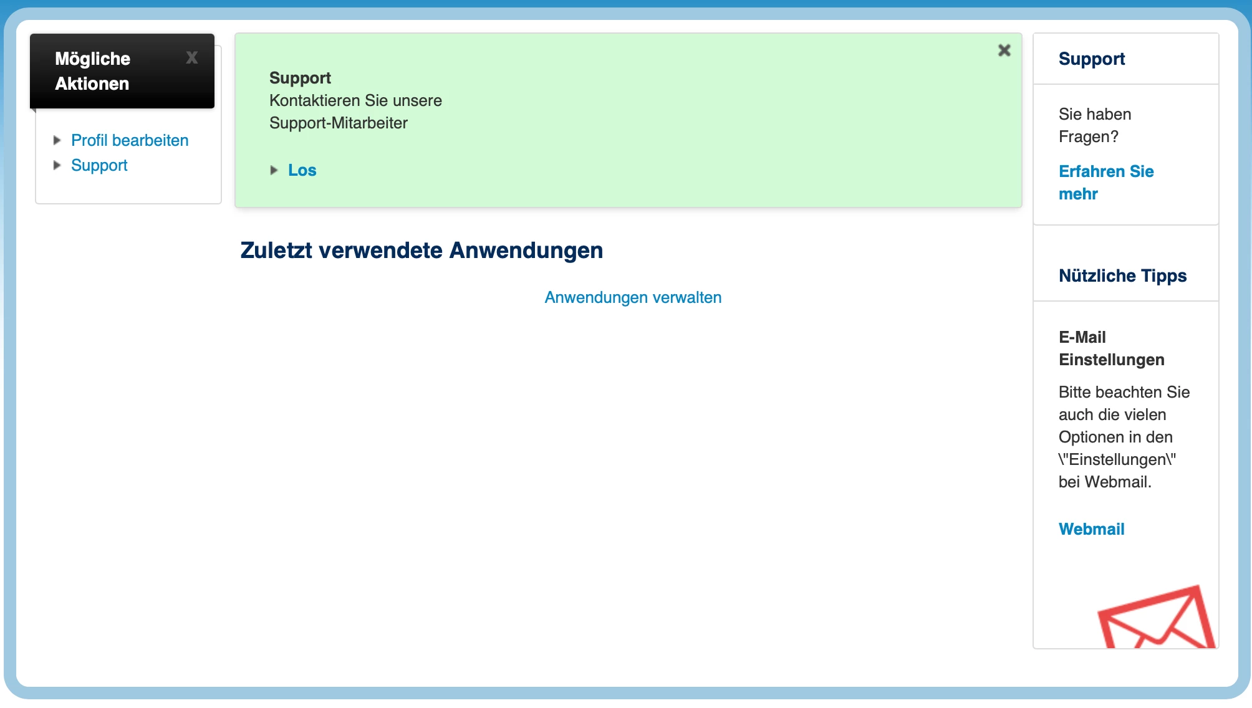Click the Nützliche Tipps heading
Image resolution: width=1252 pixels, height=708 pixels.
click(x=1122, y=275)
